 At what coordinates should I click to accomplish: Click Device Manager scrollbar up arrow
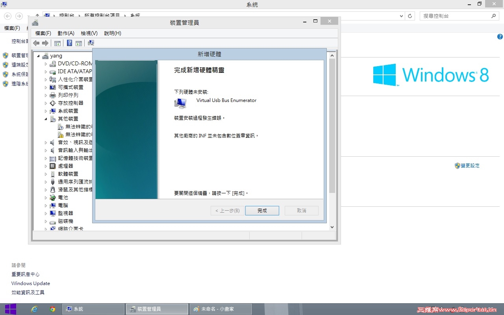332,56
